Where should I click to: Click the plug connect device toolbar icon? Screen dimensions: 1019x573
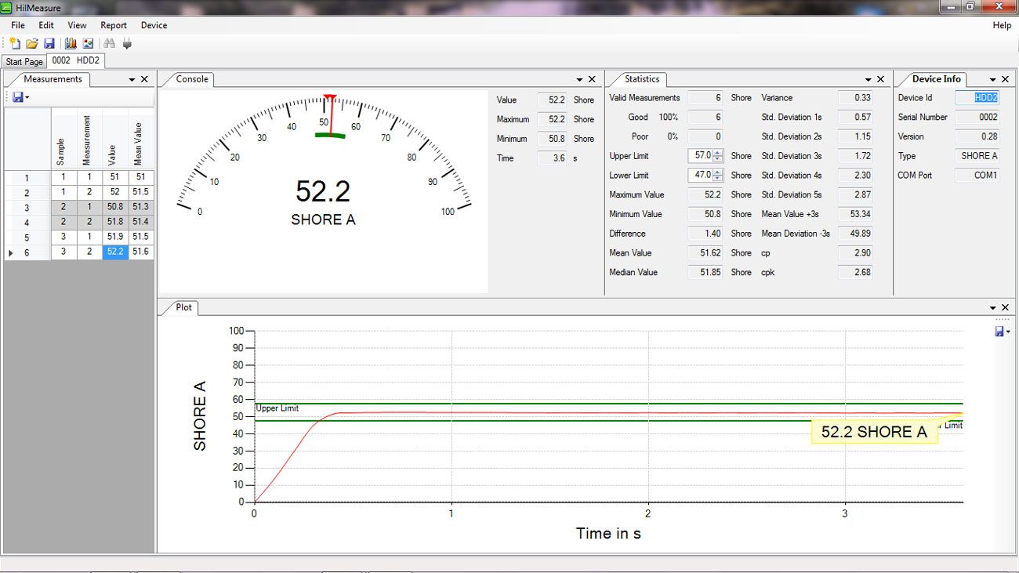127,44
